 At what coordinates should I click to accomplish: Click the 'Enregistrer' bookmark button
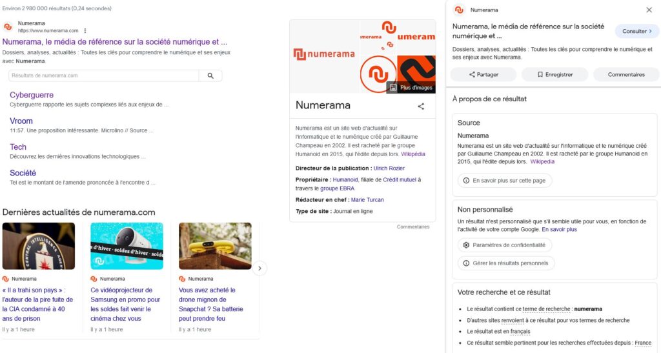554,75
